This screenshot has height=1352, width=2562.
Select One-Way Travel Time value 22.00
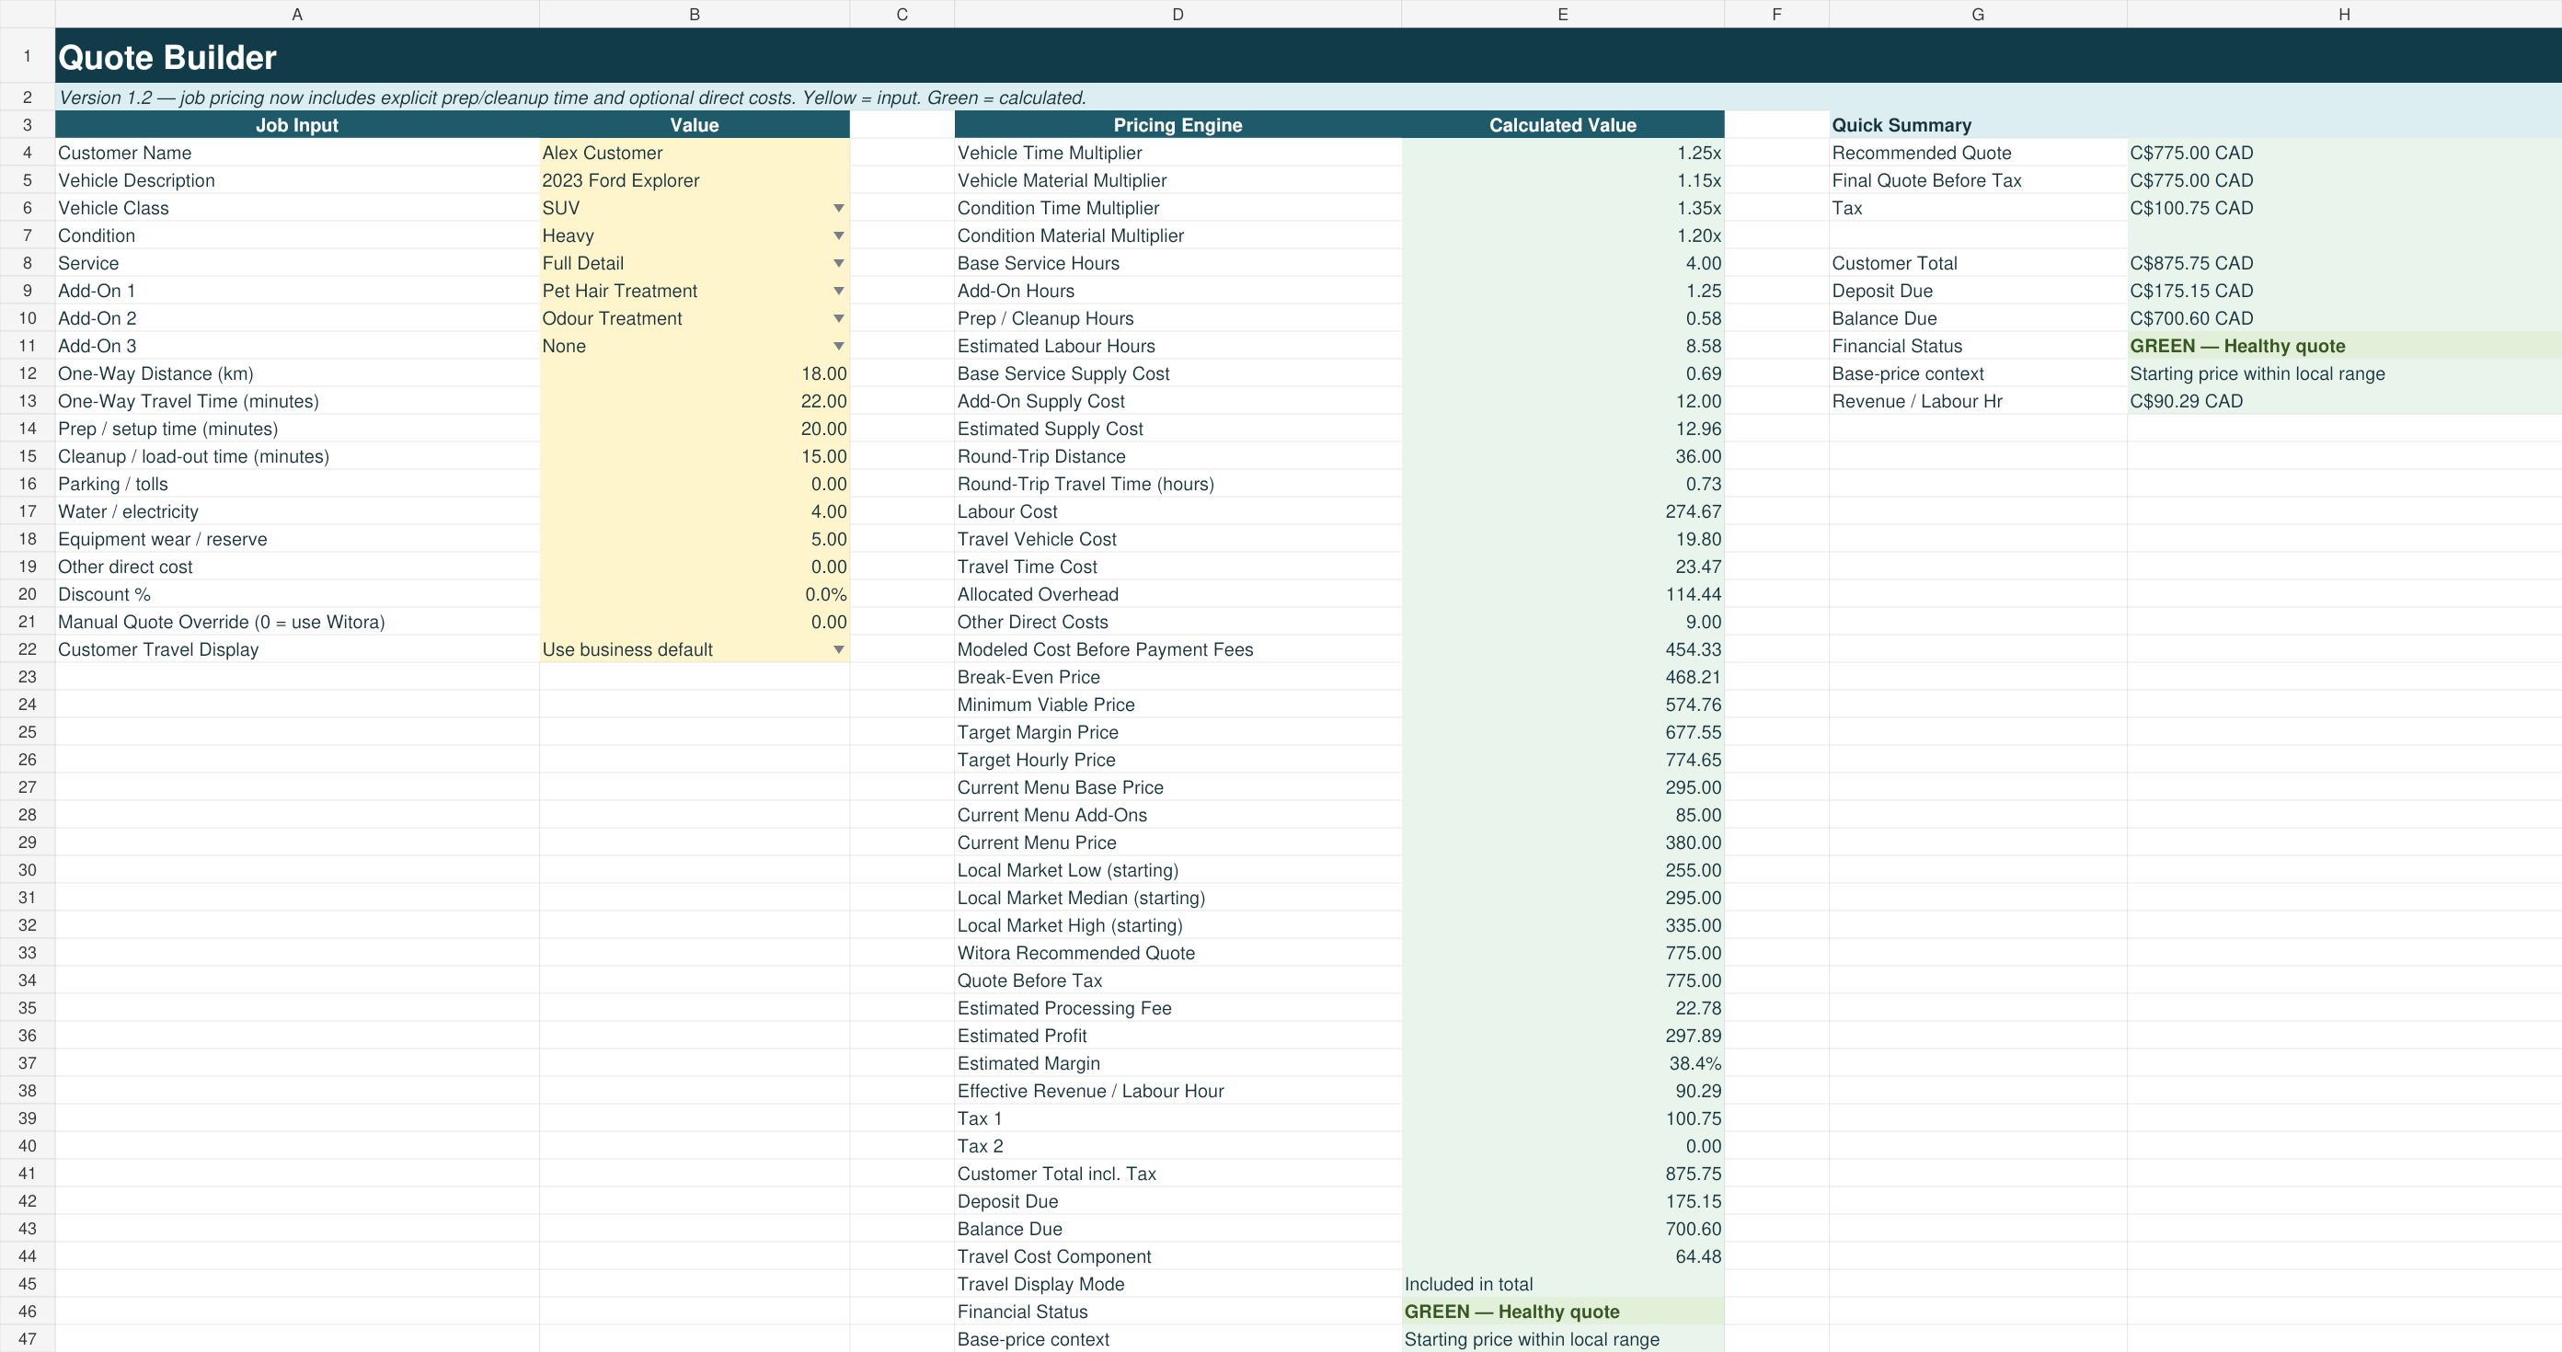pos(695,402)
